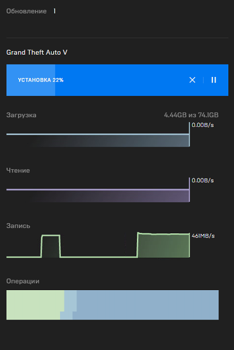Click the green completed segment of Операции
This screenshot has width=234, height=350.
pos(35,305)
